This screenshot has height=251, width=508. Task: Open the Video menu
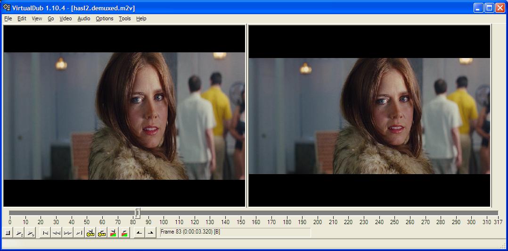tap(66, 18)
